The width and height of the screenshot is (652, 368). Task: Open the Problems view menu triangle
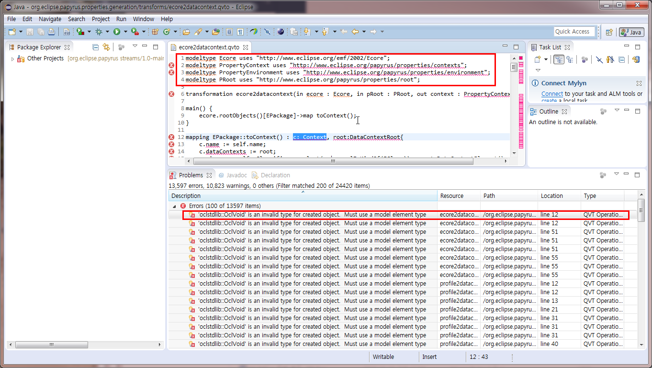tap(617, 173)
